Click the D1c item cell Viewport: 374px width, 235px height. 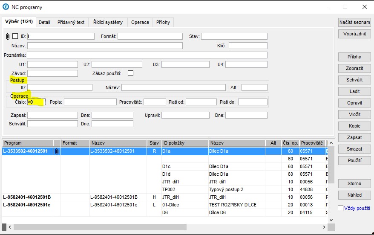pos(185,166)
